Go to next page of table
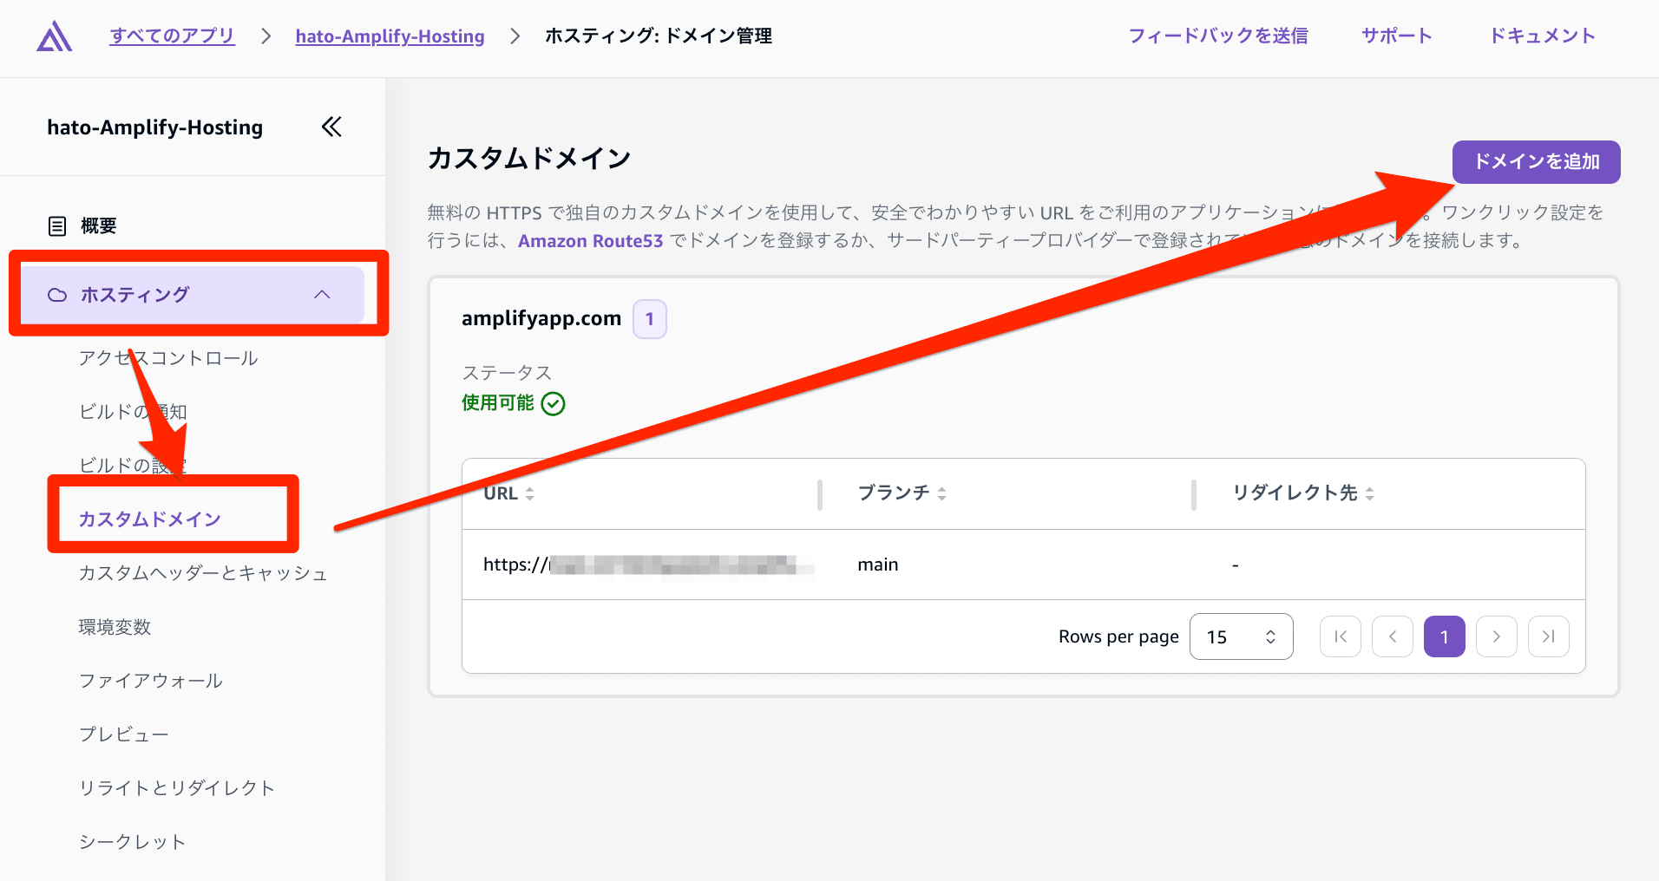1659x881 pixels. (1497, 636)
